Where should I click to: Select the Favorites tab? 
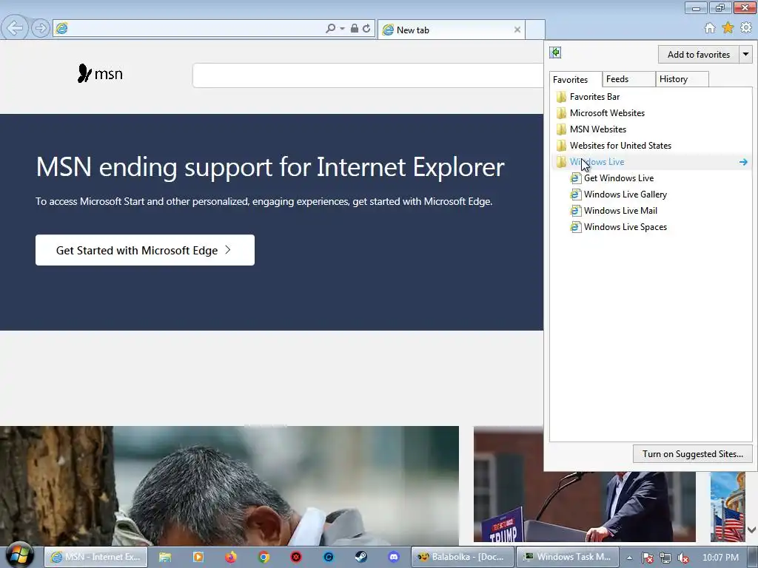coord(575,79)
